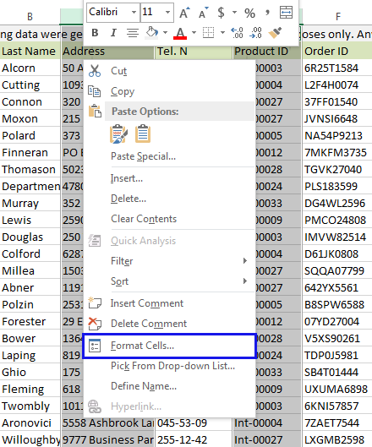The image size is (372, 447).
Task: Expand the fill color dropdown arrow
Action: click(x=165, y=33)
